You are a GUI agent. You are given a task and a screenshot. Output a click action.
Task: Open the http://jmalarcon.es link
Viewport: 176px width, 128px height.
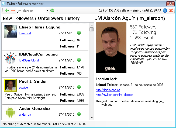click(x=108, y=90)
